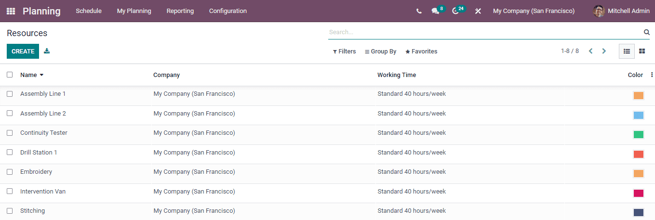Open the Reporting menu
This screenshot has width=655, height=220.
pyautogui.click(x=180, y=11)
